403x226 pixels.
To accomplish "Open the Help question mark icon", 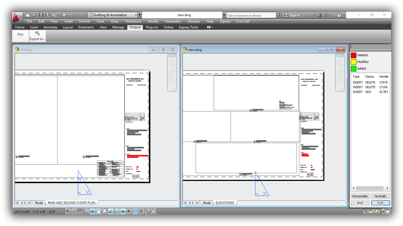I will click(x=339, y=15).
